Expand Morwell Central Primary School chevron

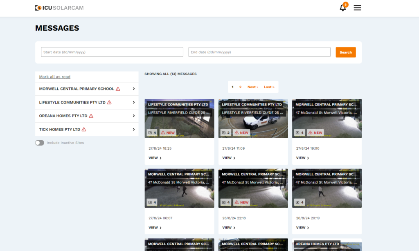point(134,89)
